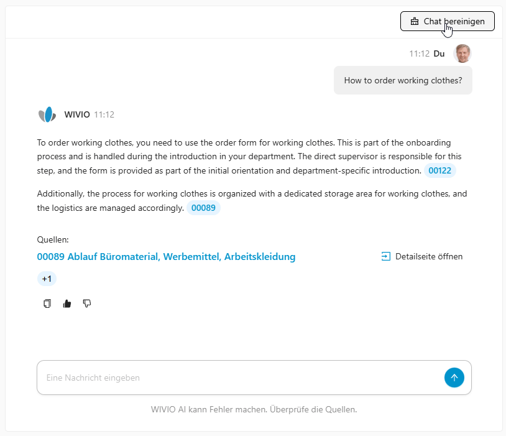This screenshot has width=506, height=436.
Task: Click the WIVIO sender name
Action: (x=77, y=114)
